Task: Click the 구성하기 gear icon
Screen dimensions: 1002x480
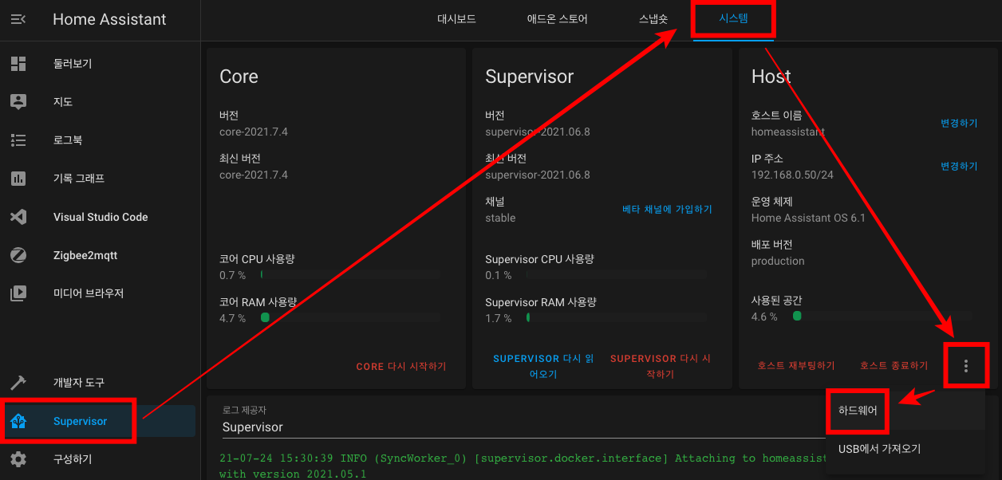Action: coord(18,459)
